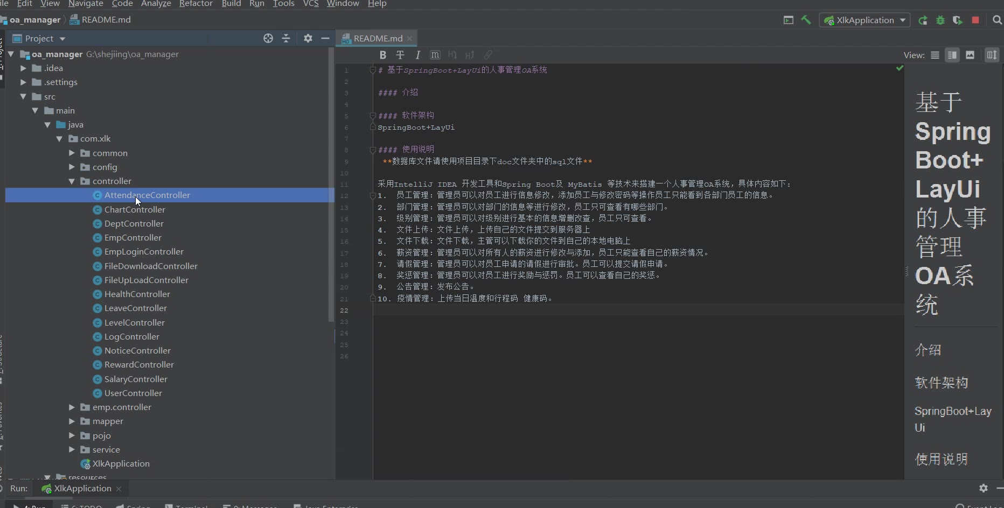Click the decrease header level icon
The height and width of the screenshot is (508, 1004).
(452, 55)
